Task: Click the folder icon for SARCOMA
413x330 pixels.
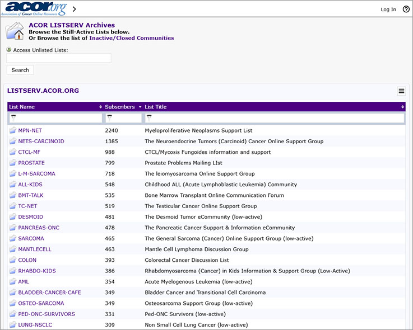Action: click(13, 238)
